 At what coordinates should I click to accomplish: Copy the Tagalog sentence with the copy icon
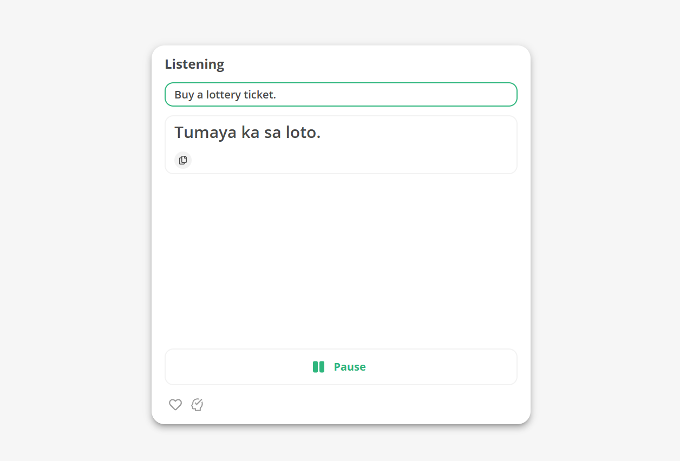click(x=183, y=160)
